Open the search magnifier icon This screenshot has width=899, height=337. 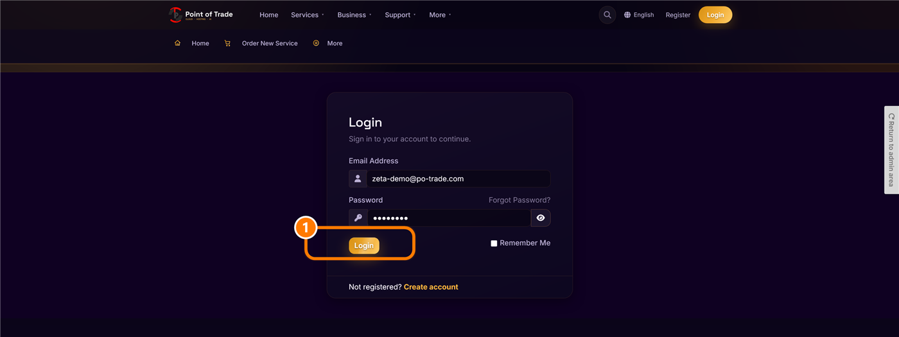[x=607, y=15]
